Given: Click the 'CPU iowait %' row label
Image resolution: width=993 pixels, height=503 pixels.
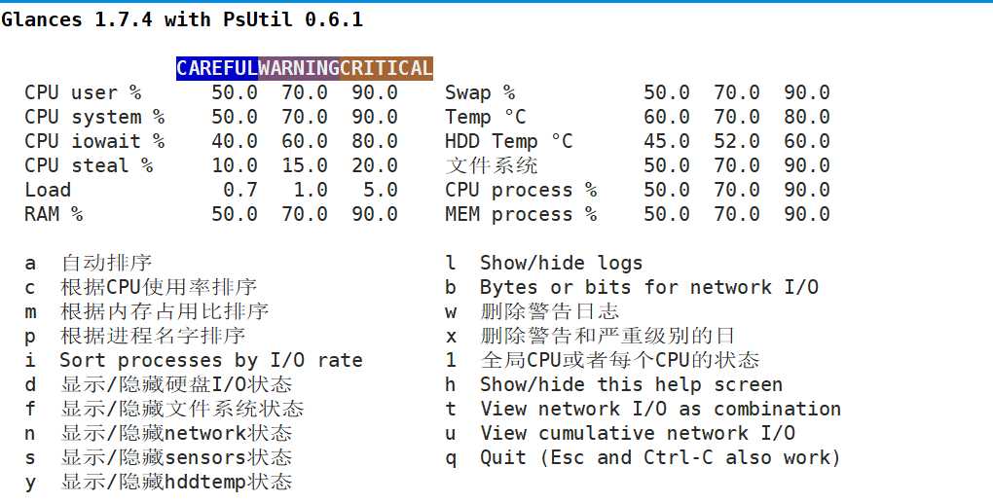Looking at the screenshot, I should tap(94, 141).
